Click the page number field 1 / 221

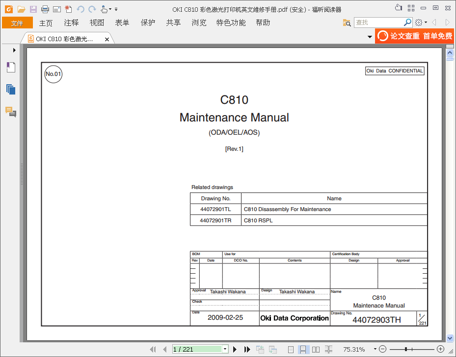coord(197,349)
